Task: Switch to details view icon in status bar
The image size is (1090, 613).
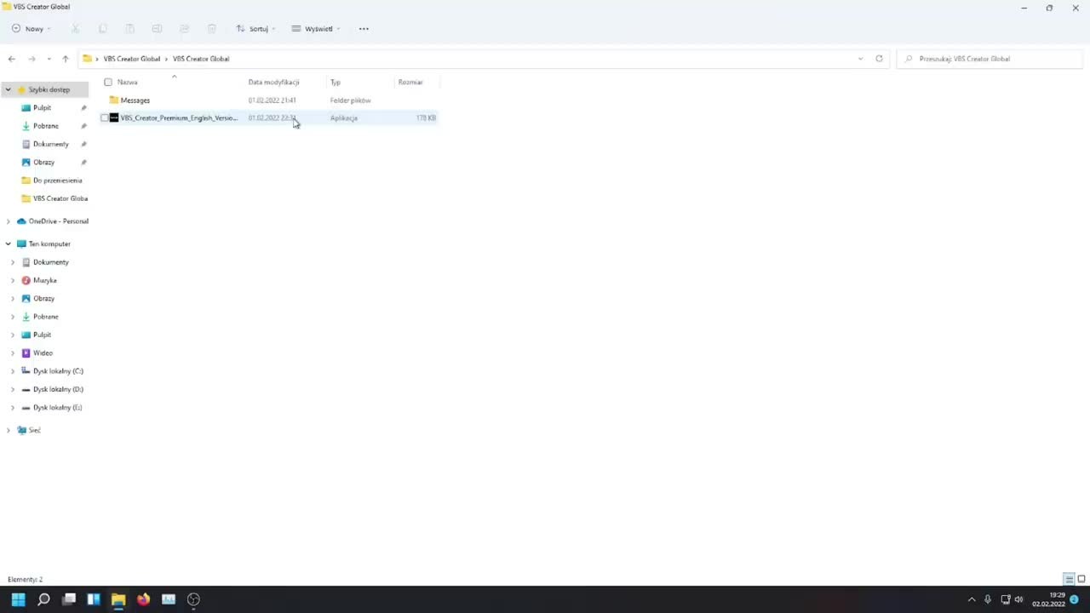Action: tap(1070, 579)
